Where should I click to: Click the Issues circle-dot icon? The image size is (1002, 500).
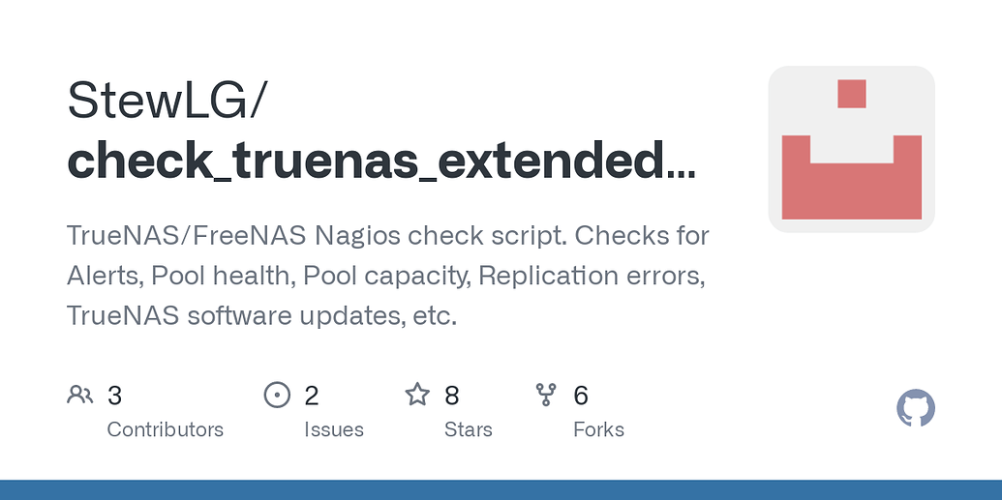(277, 396)
